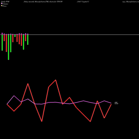
Task: Click the shortest green volume bar
Action: tap(15, 36)
